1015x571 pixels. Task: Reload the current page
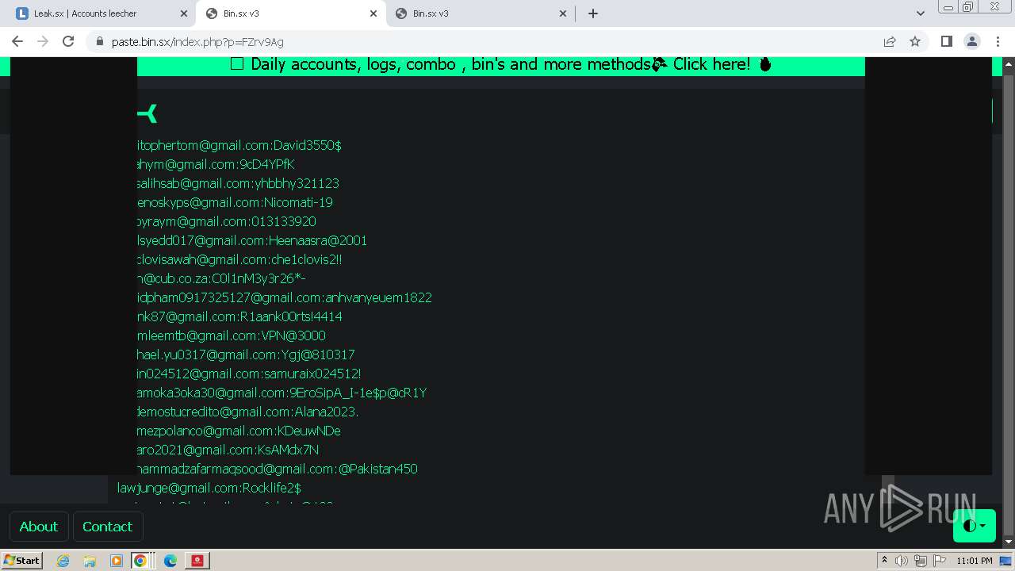68,41
